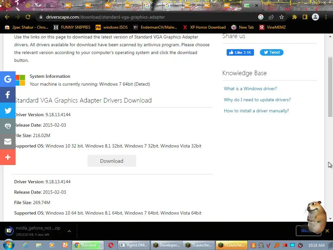Expand the nvidia zip download options chevron
This screenshot has height=250, width=333.
click(69, 231)
